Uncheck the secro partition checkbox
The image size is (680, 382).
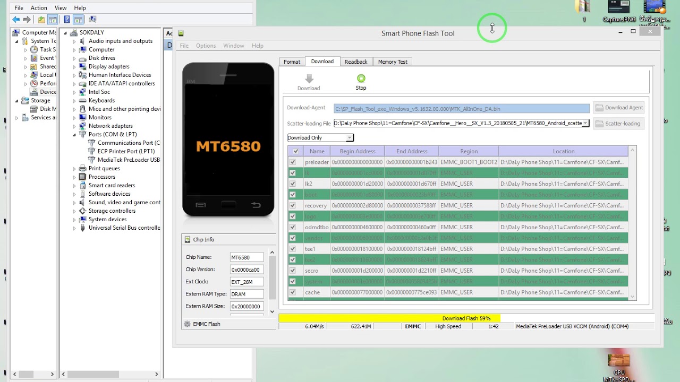293,271
